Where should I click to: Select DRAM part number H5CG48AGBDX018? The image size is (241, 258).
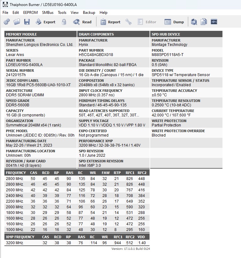coord(96,55)
